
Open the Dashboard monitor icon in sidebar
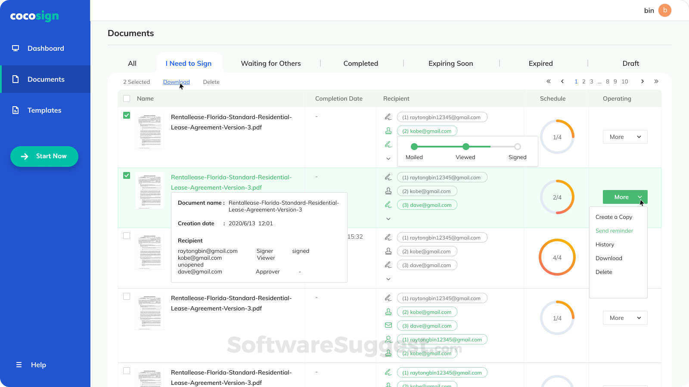(16, 48)
